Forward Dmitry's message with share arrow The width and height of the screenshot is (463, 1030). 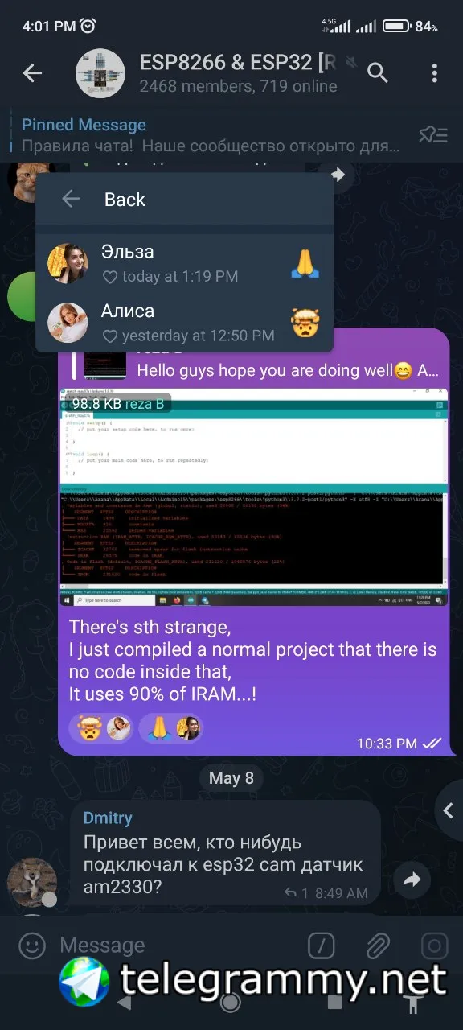point(412,880)
